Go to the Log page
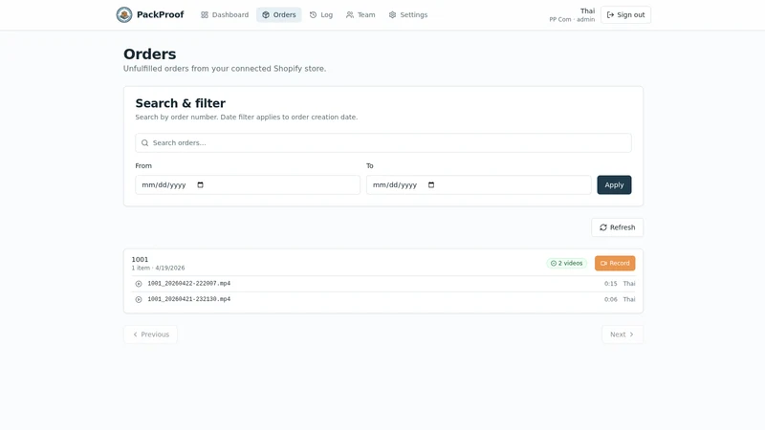 pyautogui.click(x=321, y=14)
